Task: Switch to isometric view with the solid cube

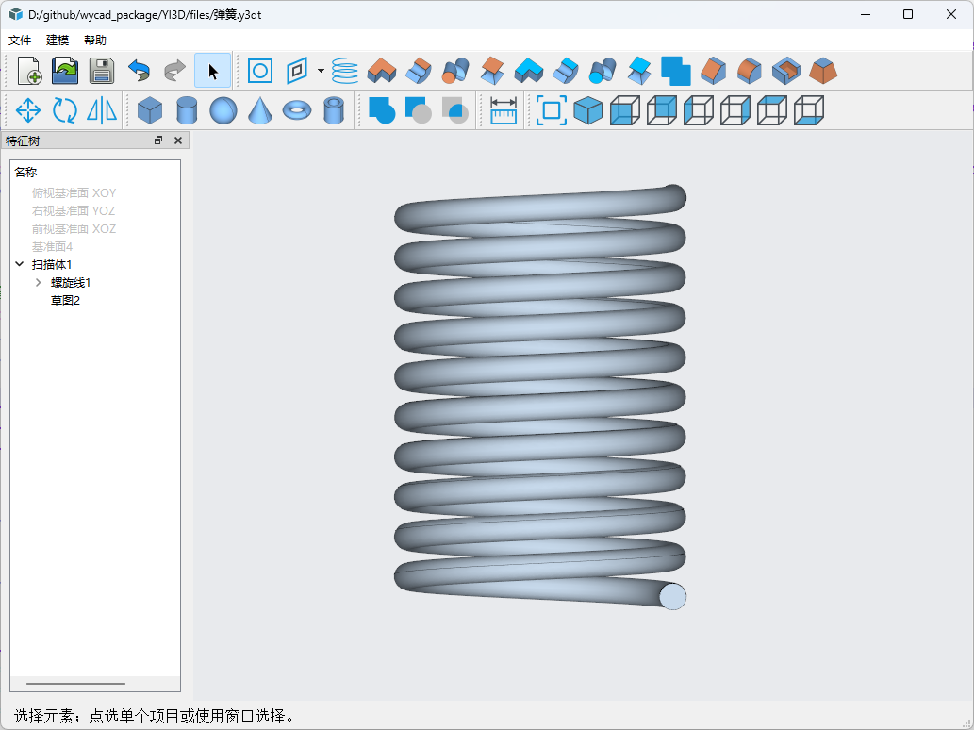Action: point(587,110)
